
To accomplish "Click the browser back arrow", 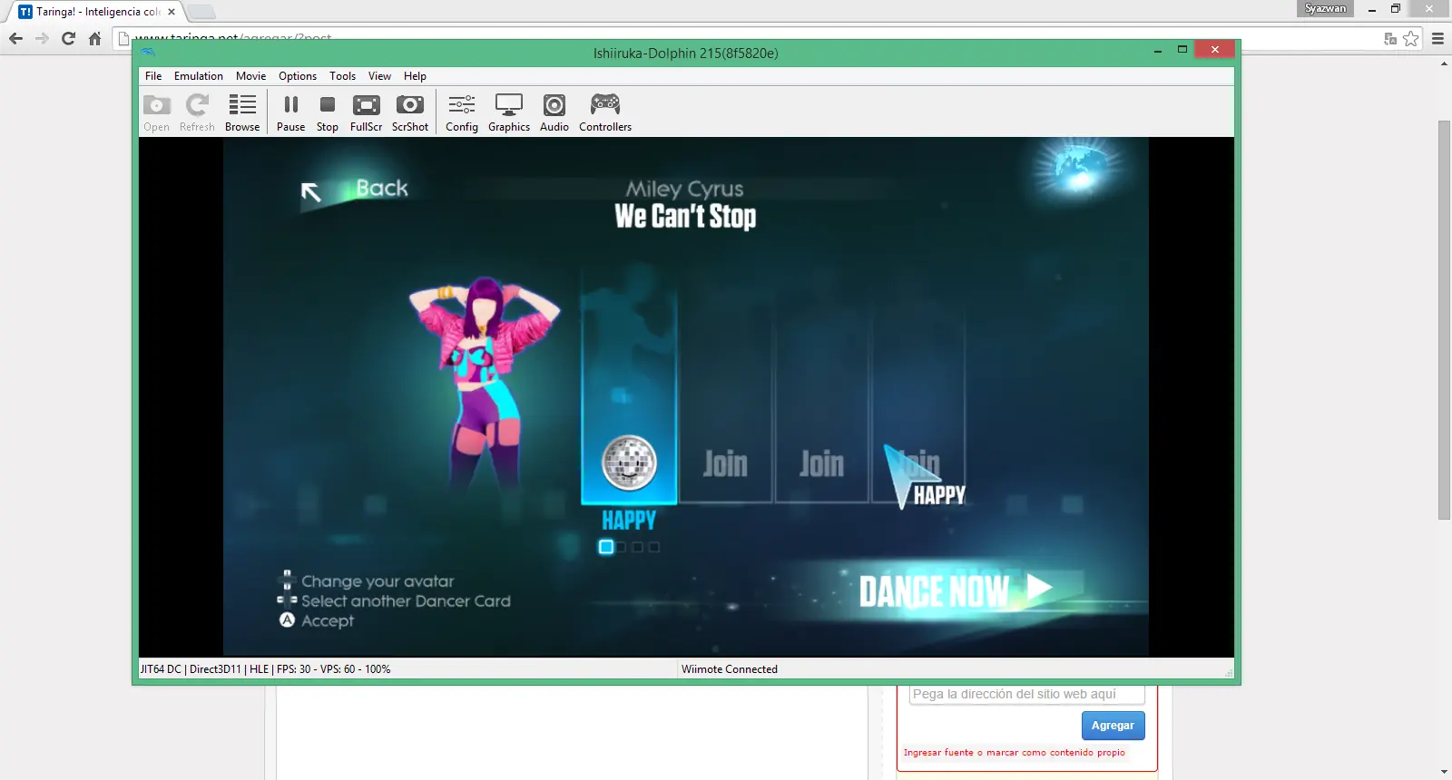I will tap(15, 38).
